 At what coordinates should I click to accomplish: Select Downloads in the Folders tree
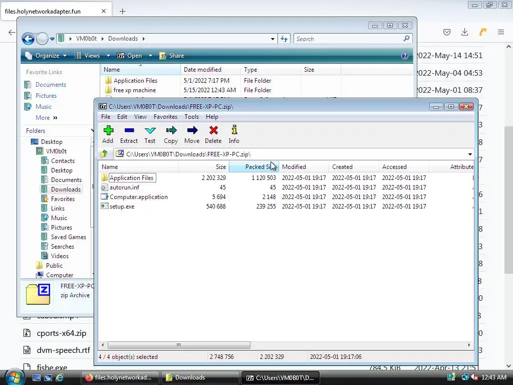tap(66, 189)
